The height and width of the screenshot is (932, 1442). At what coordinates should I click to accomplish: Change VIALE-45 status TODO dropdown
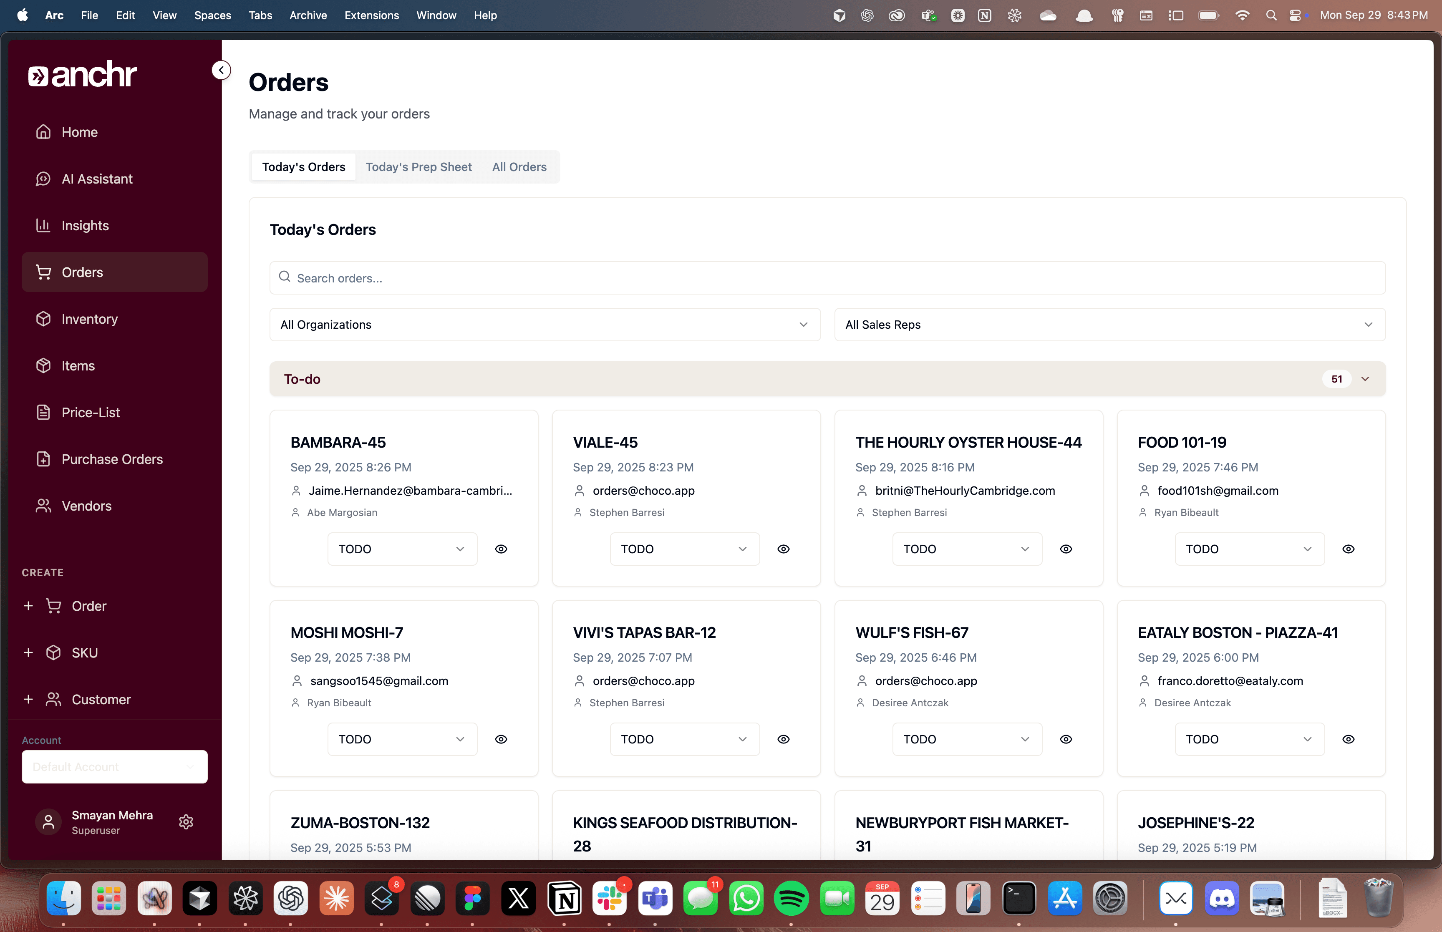point(684,549)
